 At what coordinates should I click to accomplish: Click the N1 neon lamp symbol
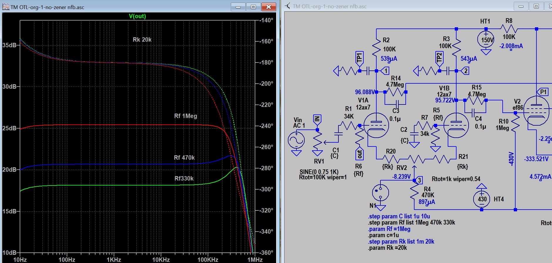[380, 193]
